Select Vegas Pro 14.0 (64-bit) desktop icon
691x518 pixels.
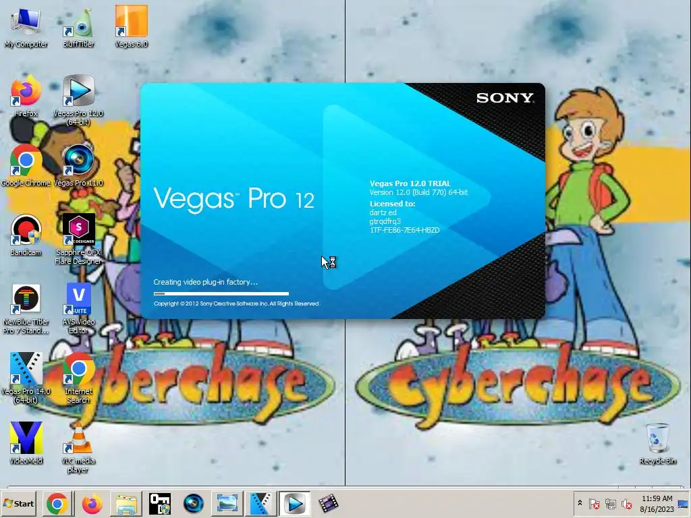(x=26, y=378)
